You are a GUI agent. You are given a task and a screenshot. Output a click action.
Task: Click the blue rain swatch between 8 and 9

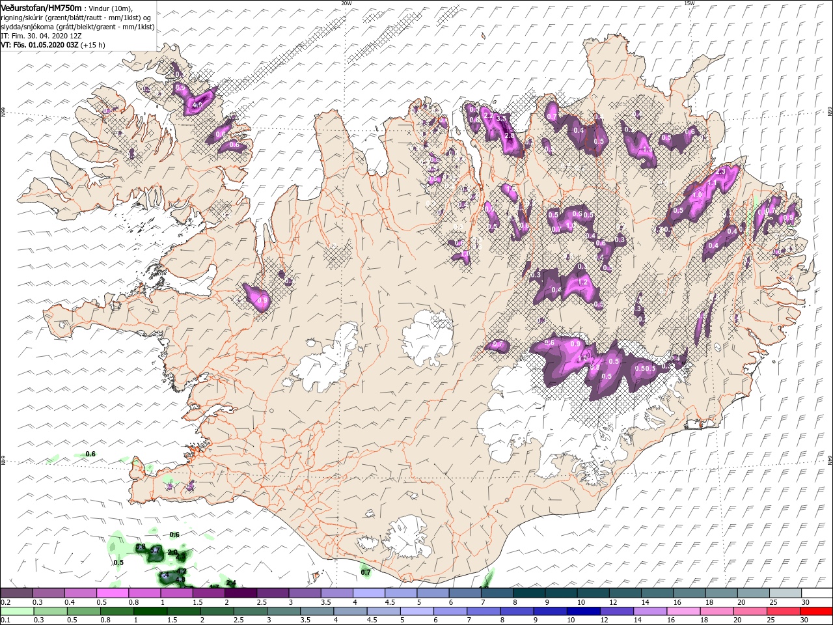tap(517, 611)
